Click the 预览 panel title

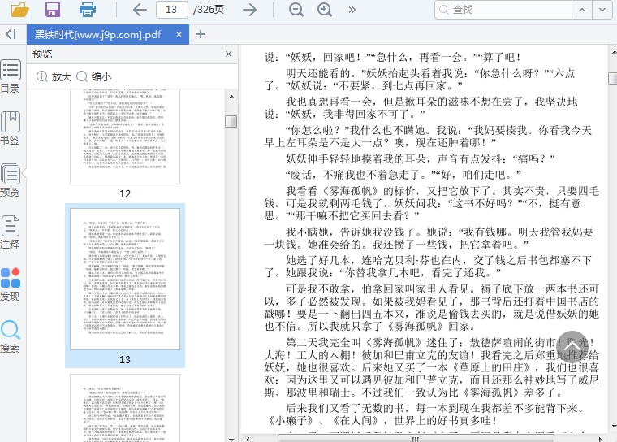click(x=42, y=54)
